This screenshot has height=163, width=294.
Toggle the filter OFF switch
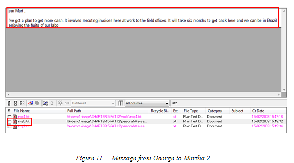click(67, 103)
